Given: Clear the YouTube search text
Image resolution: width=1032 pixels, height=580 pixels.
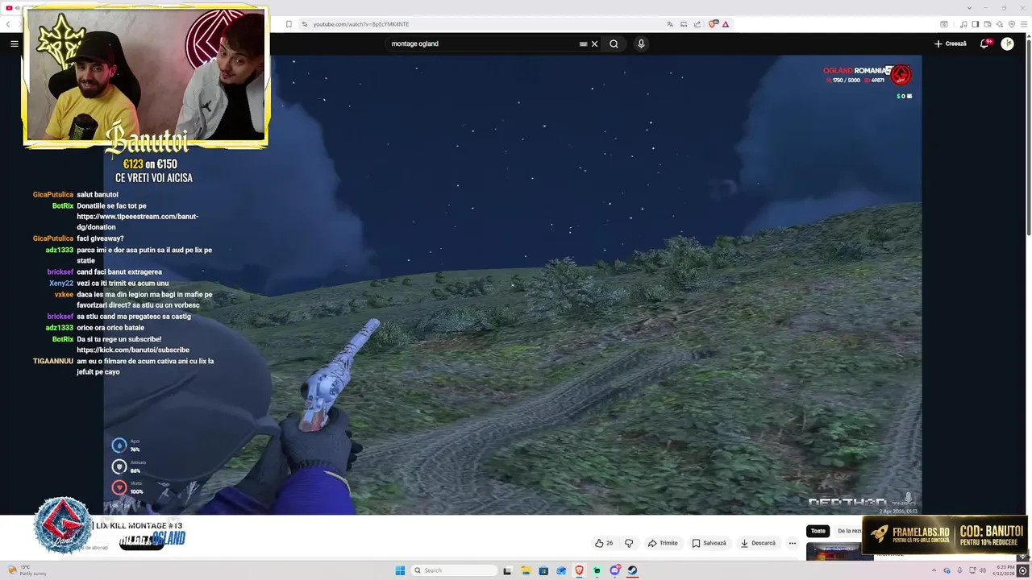Looking at the screenshot, I should [x=594, y=43].
